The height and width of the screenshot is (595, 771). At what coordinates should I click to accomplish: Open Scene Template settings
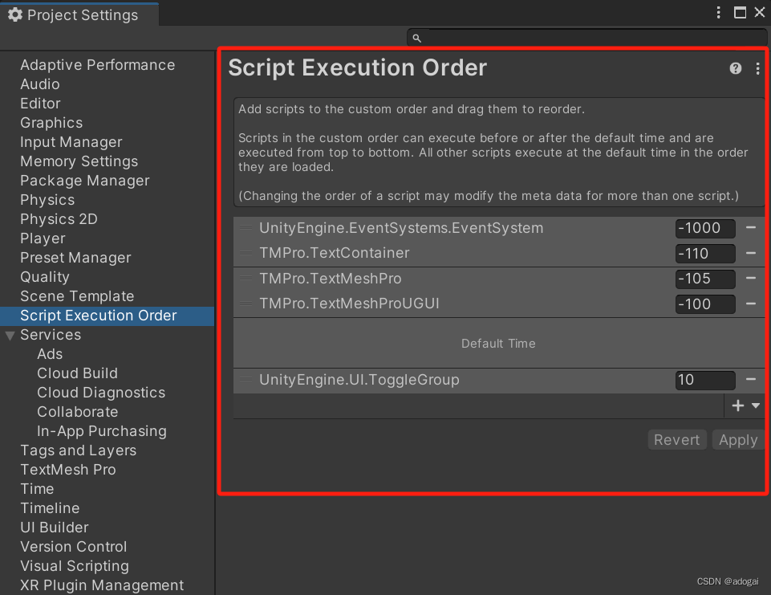pyautogui.click(x=77, y=296)
